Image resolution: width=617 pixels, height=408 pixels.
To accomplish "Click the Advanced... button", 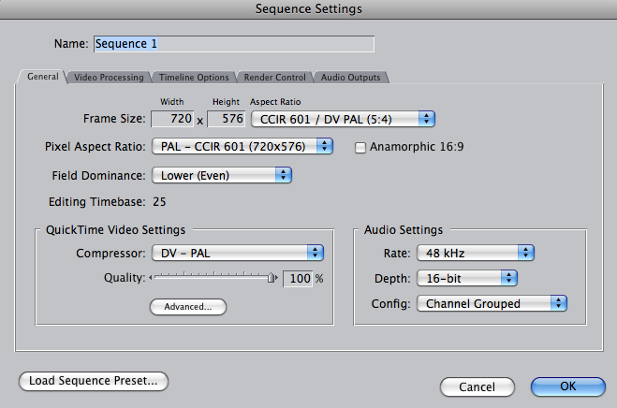I will [x=188, y=306].
